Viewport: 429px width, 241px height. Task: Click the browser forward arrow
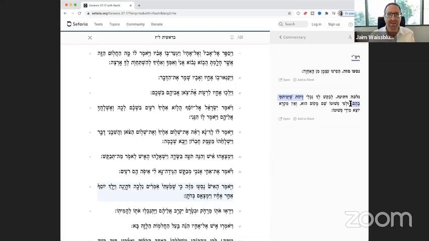click(x=72, y=13)
